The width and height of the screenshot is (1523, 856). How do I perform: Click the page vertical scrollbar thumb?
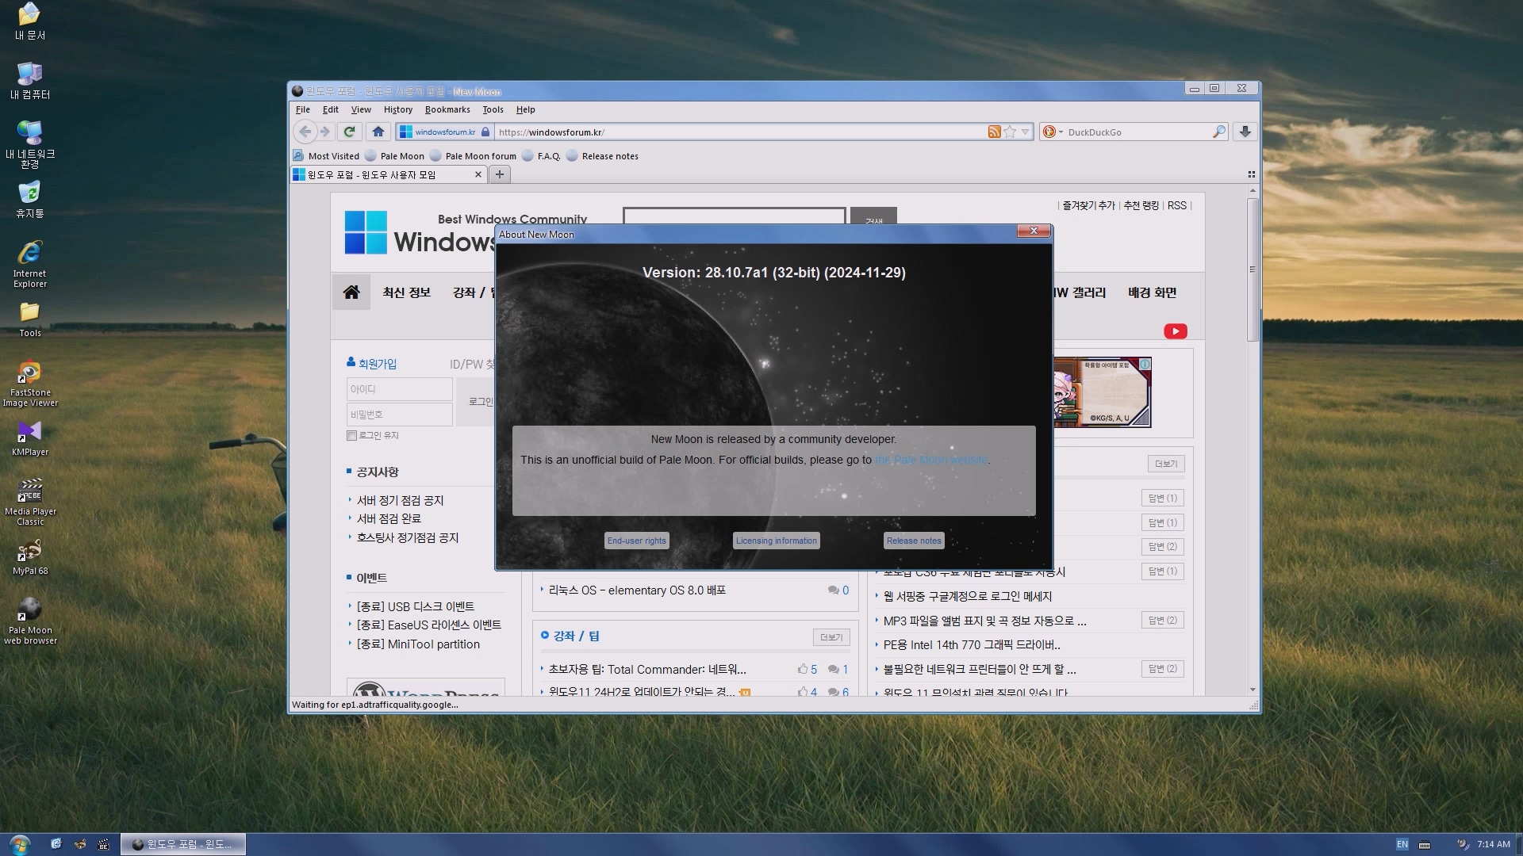coord(1253,269)
